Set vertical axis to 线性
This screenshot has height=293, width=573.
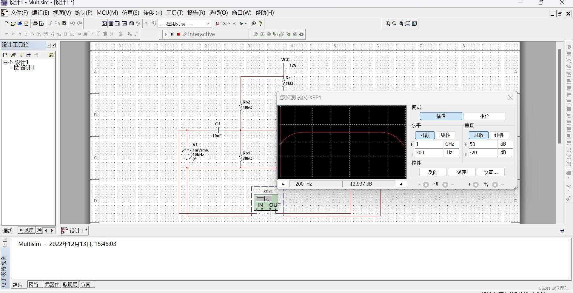499,135
